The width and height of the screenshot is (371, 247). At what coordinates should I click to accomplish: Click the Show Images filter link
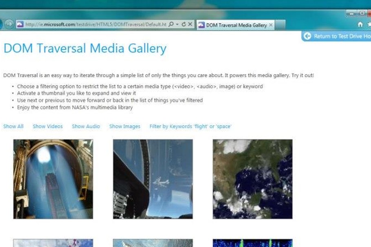pyautogui.click(x=125, y=126)
